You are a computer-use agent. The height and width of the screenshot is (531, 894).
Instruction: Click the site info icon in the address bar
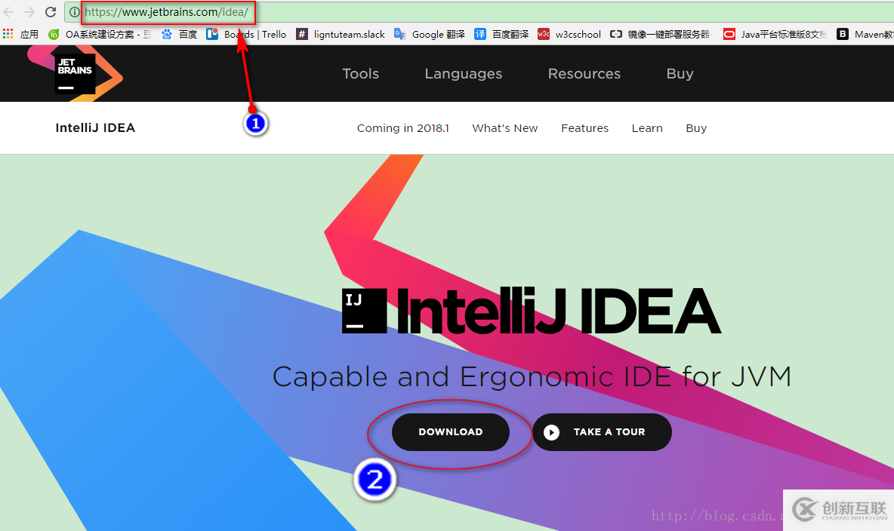(x=74, y=12)
